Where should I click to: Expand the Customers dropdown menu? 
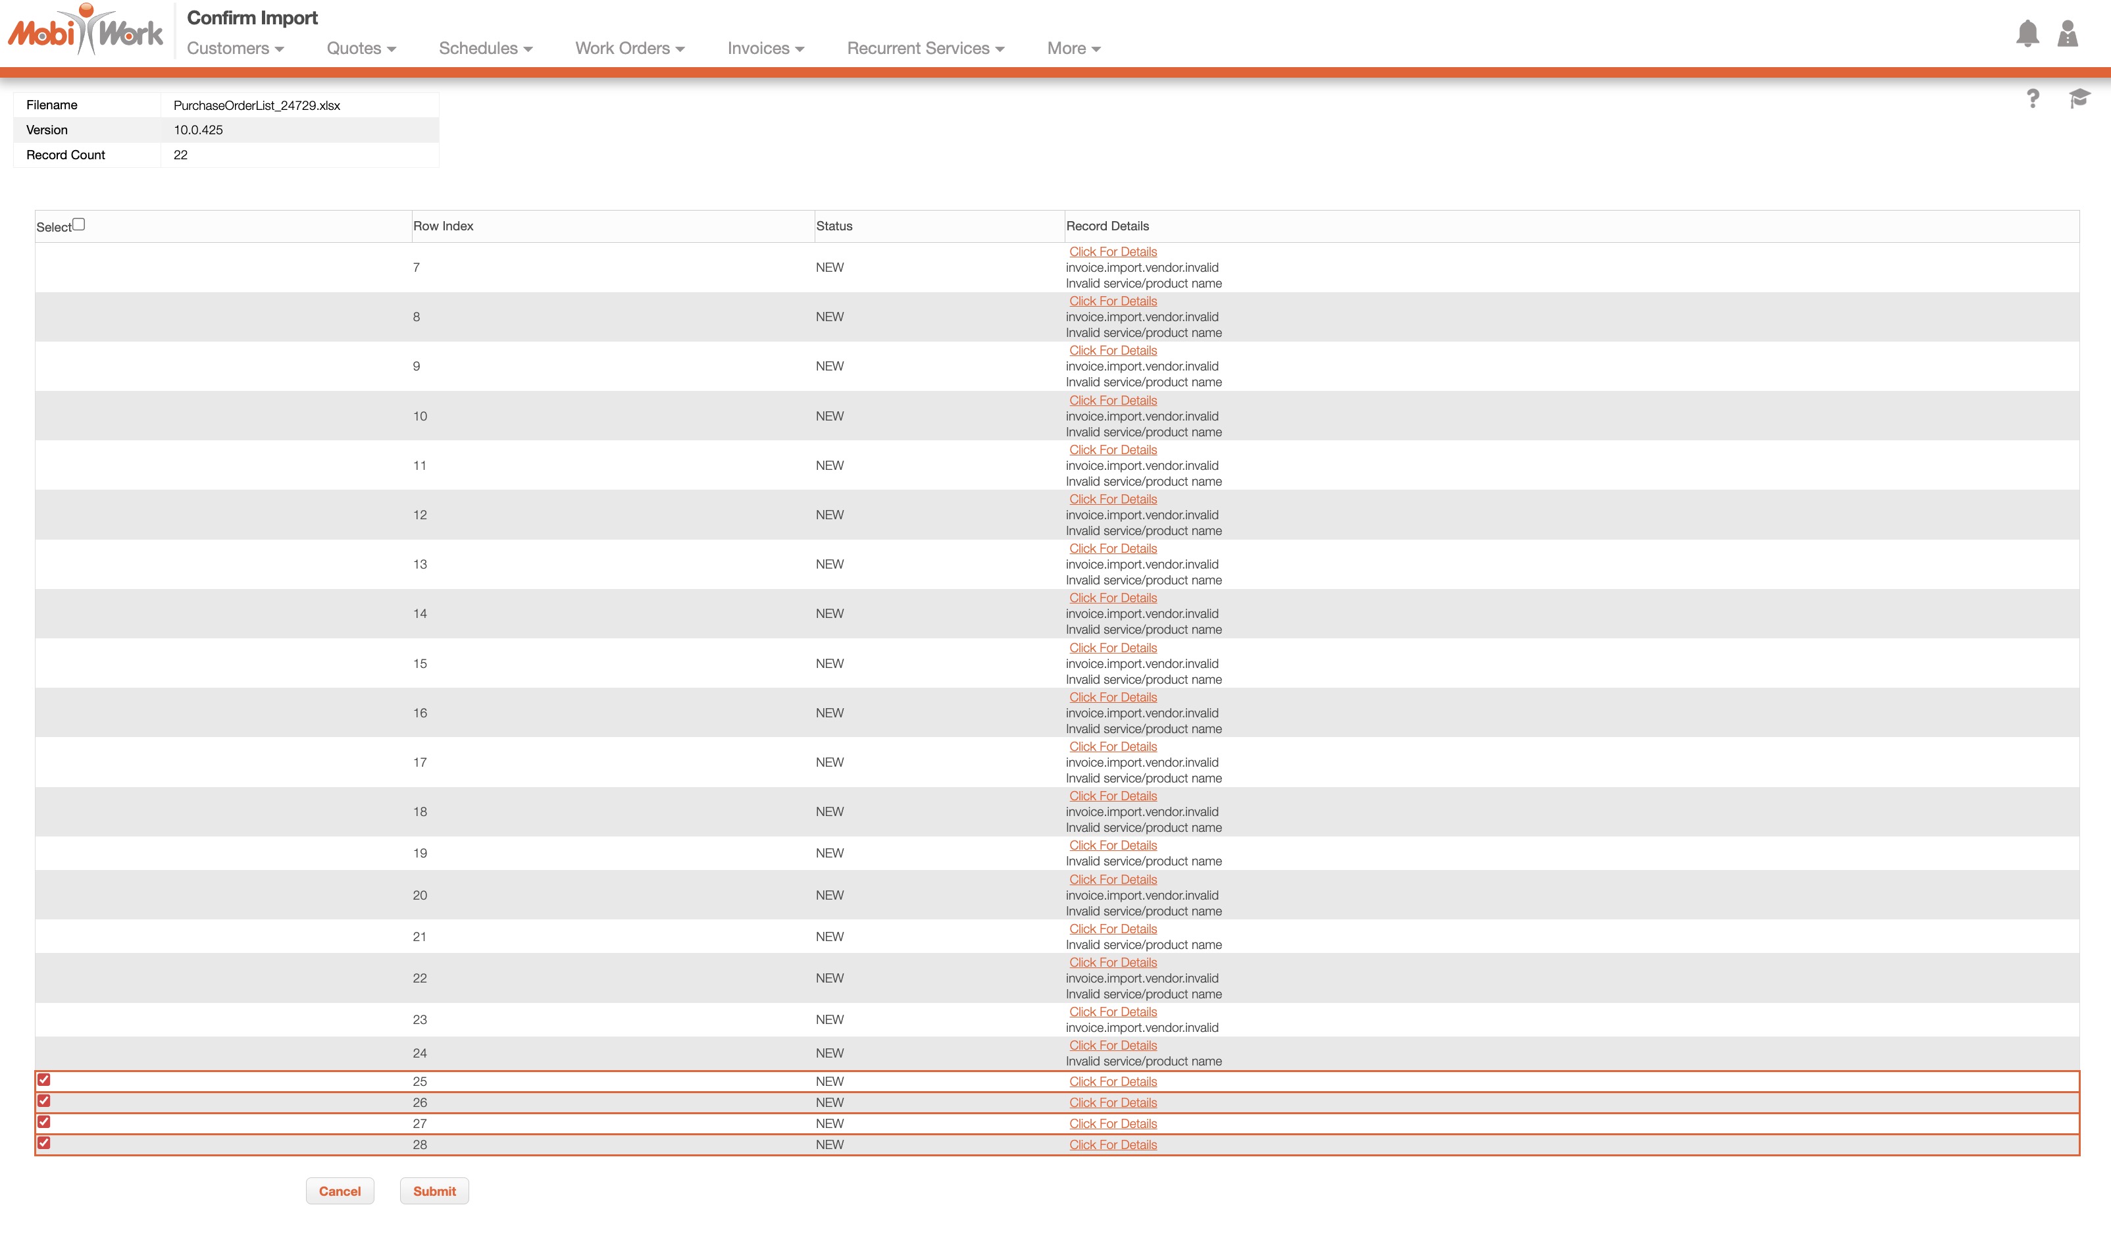(234, 48)
